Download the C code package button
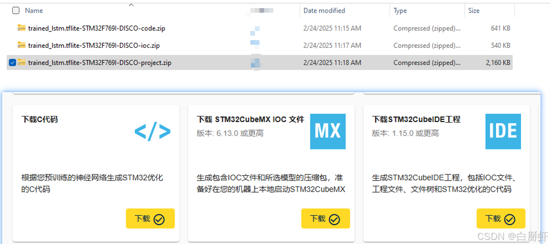The width and height of the screenshot is (550, 245). [150, 219]
